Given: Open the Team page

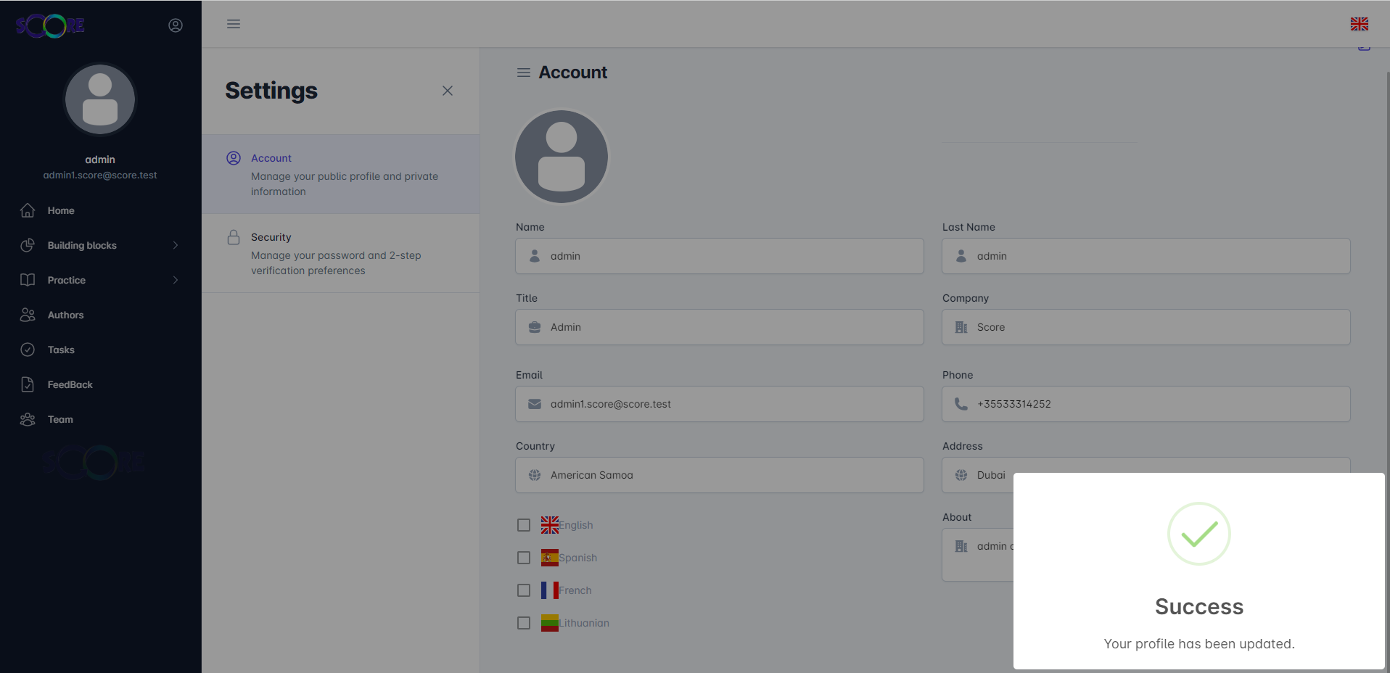Looking at the screenshot, I should pyautogui.click(x=60, y=419).
